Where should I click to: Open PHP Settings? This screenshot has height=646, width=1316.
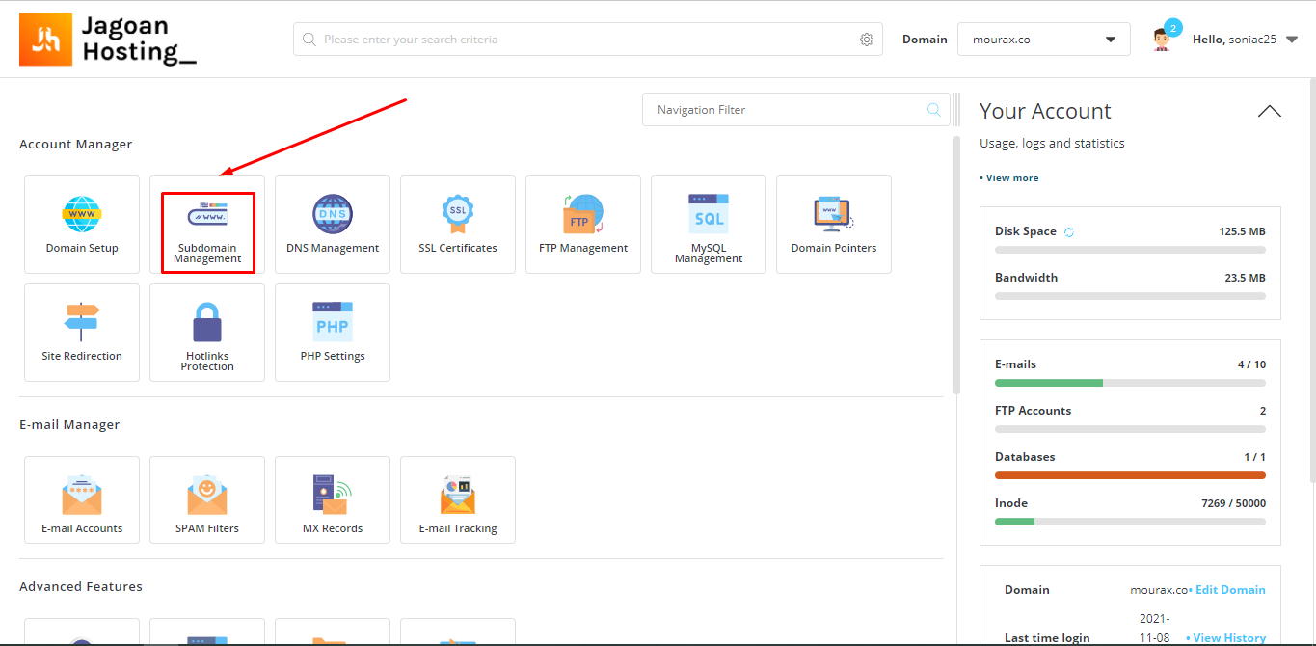pyautogui.click(x=333, y=333)
